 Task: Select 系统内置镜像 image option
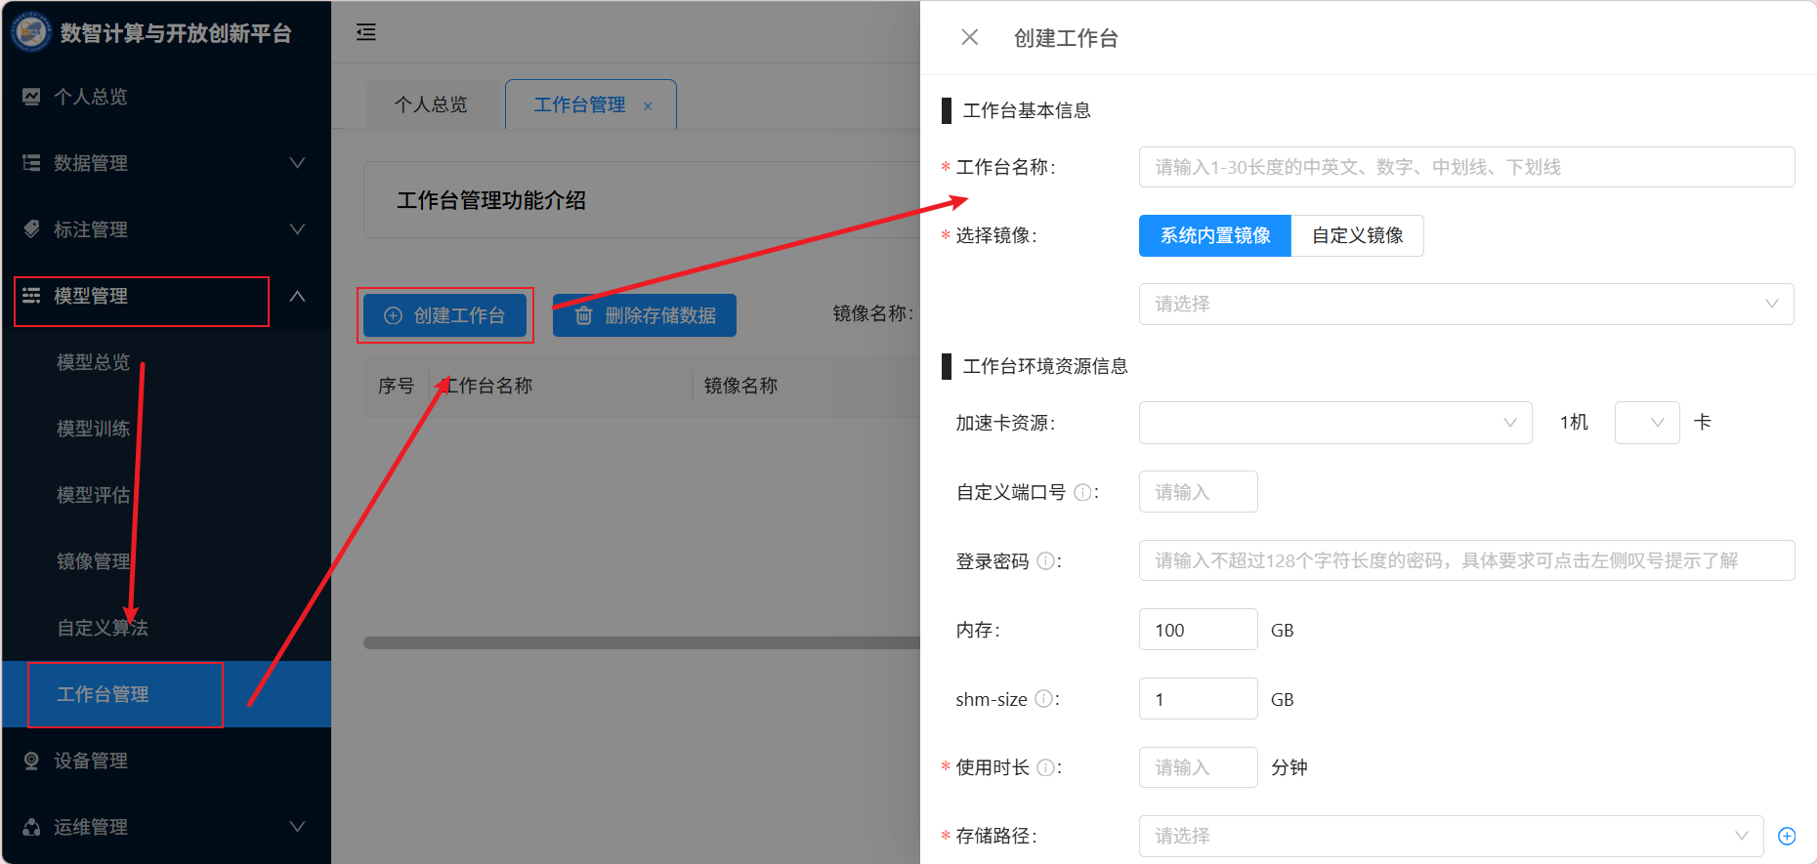click(x=1214, y=235)
